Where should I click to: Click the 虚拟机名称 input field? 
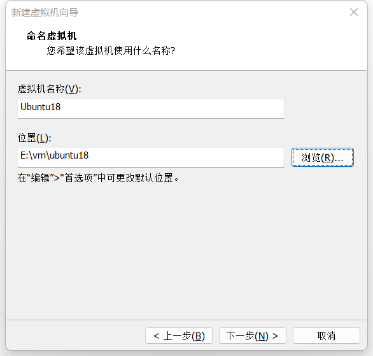(151, 109)
